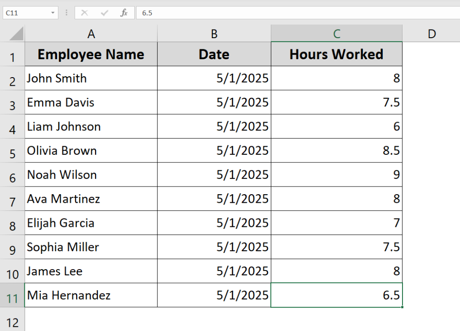
Task: Select row 7 header next to Ava Martinez
Action: 13,199
